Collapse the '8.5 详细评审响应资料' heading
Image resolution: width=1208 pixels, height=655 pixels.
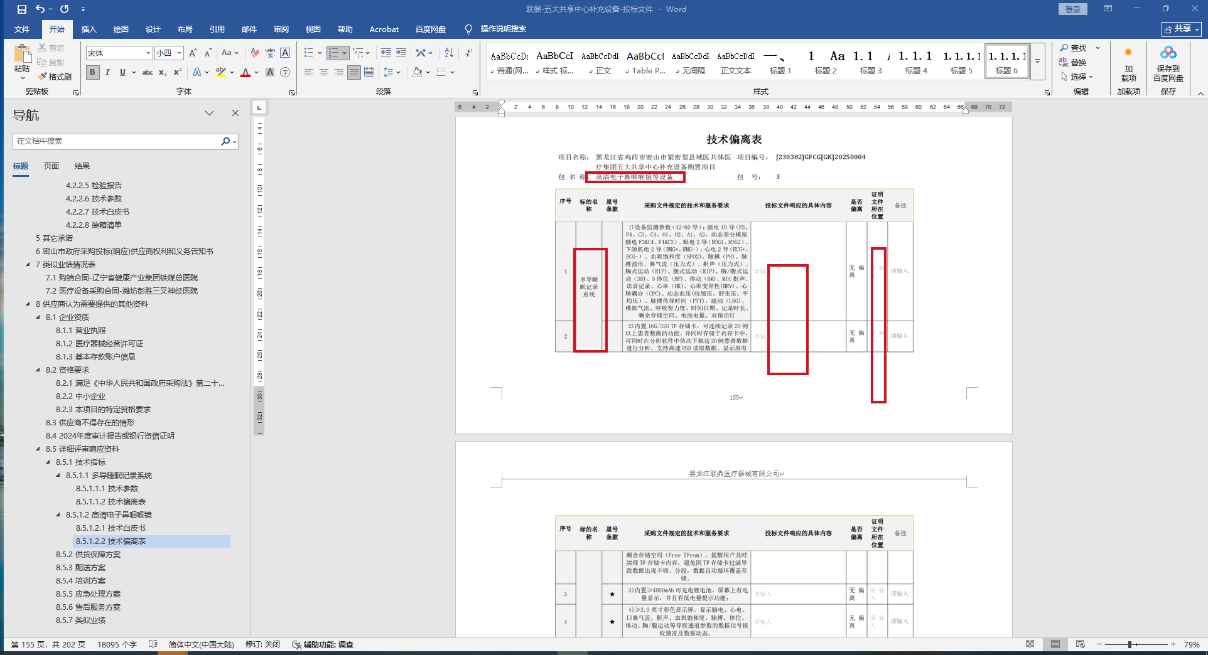pos(38,449)
